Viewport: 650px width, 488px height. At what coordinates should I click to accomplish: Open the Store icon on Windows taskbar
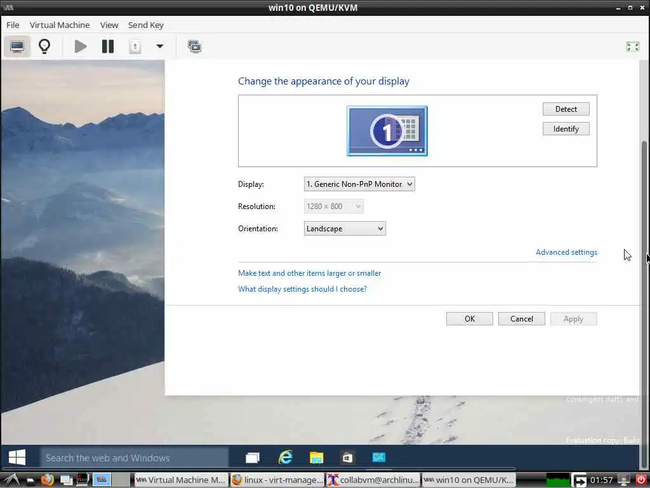pos(347,457)
